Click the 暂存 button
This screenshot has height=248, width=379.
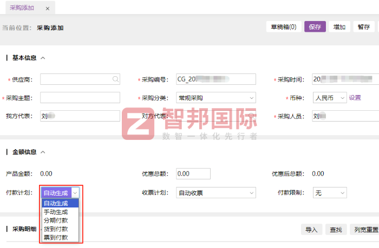(x=363, y=27)
